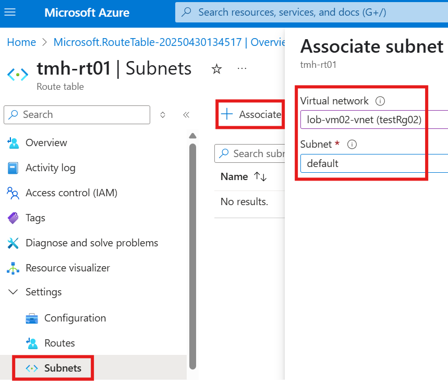Click the Settings section label
Screen dimensions: 448x381
(43, 292)
